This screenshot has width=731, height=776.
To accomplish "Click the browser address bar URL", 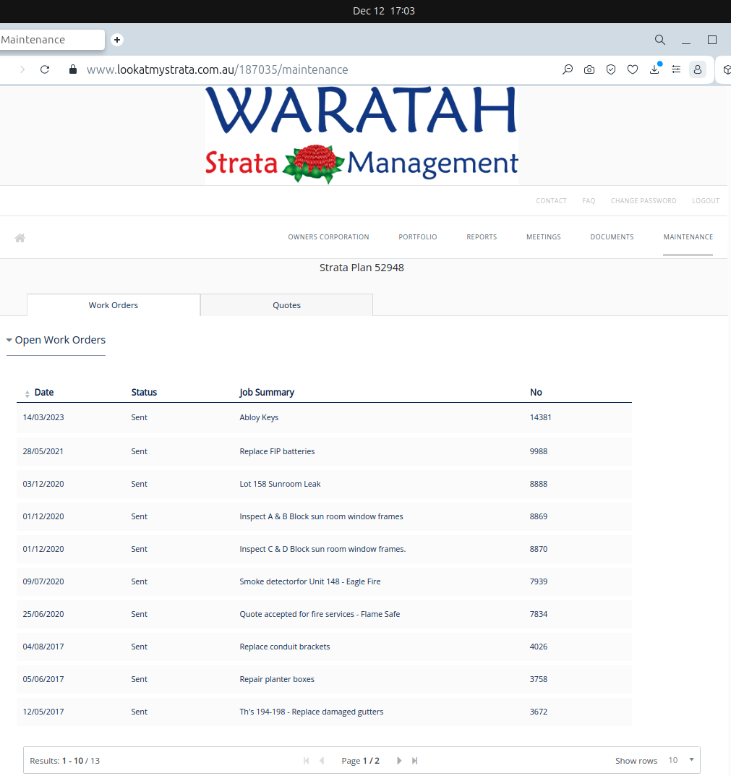I will (x=217, y=69).
